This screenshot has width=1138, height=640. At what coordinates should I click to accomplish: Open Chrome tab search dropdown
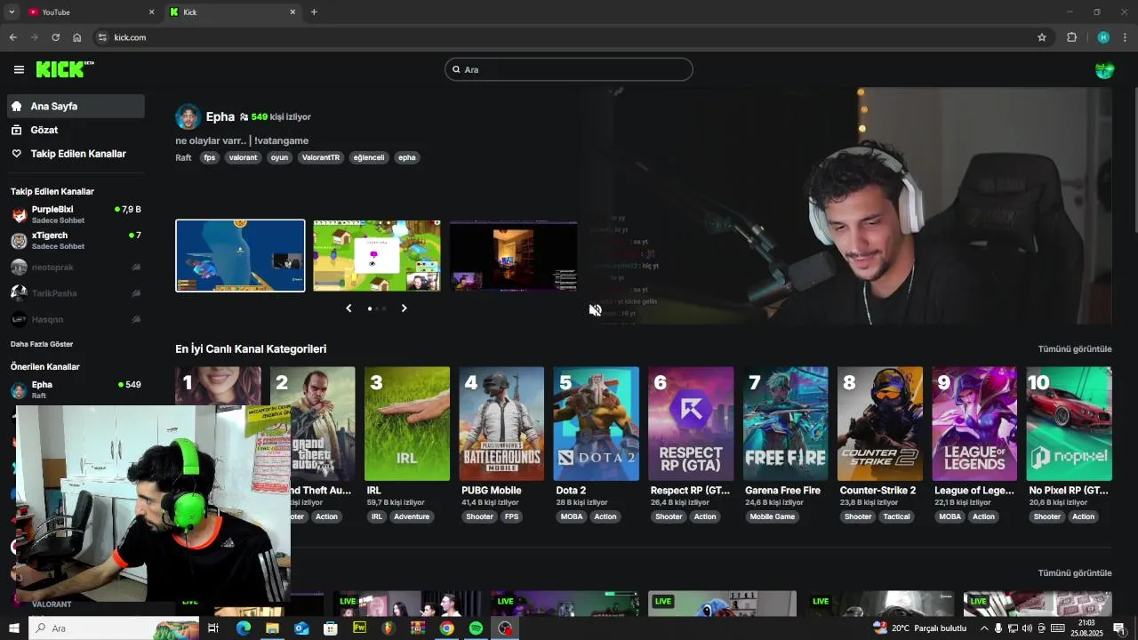pyautogui.click(x=12, y=12)
